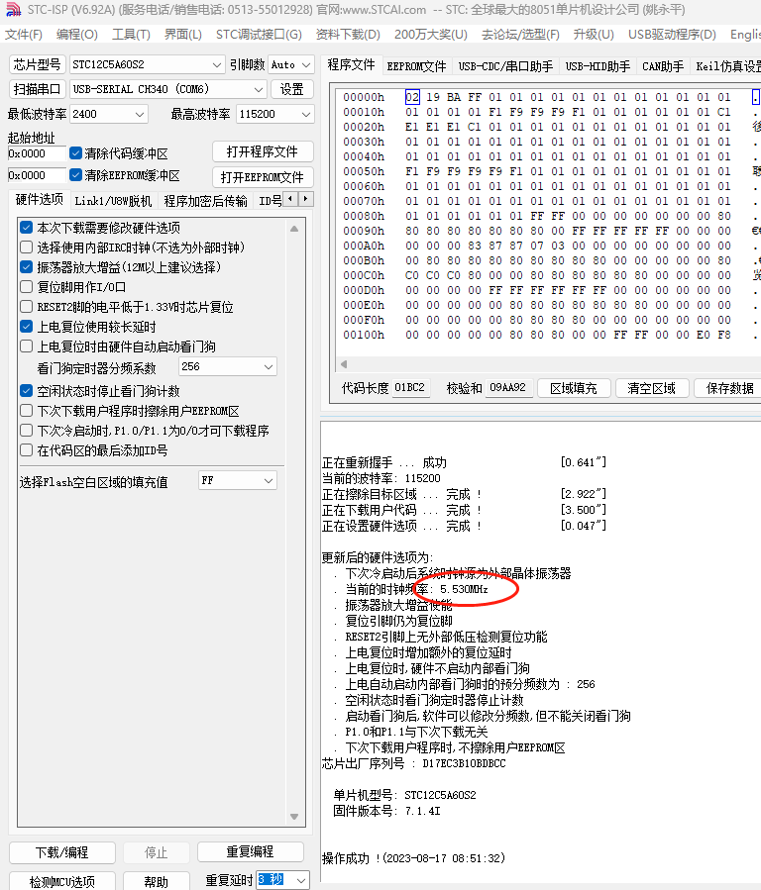This screenshot has width=761, height=890.
Task: Click the 保存数据 button
Action: (729, 388)
